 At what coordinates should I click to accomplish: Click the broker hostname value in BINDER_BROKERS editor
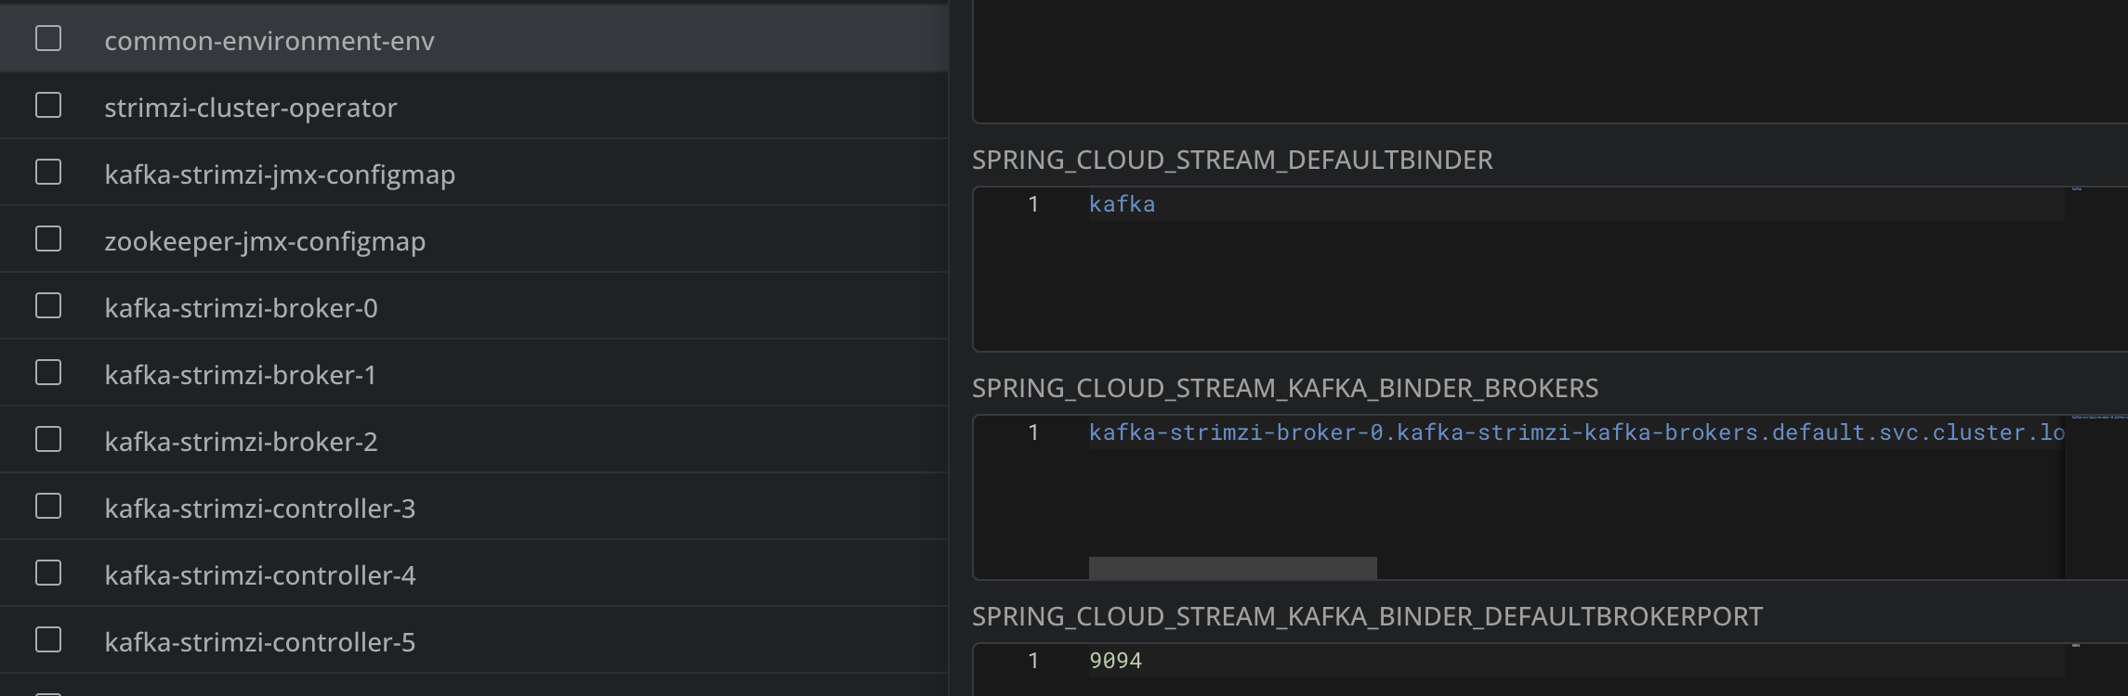[x=1576, y=432]
